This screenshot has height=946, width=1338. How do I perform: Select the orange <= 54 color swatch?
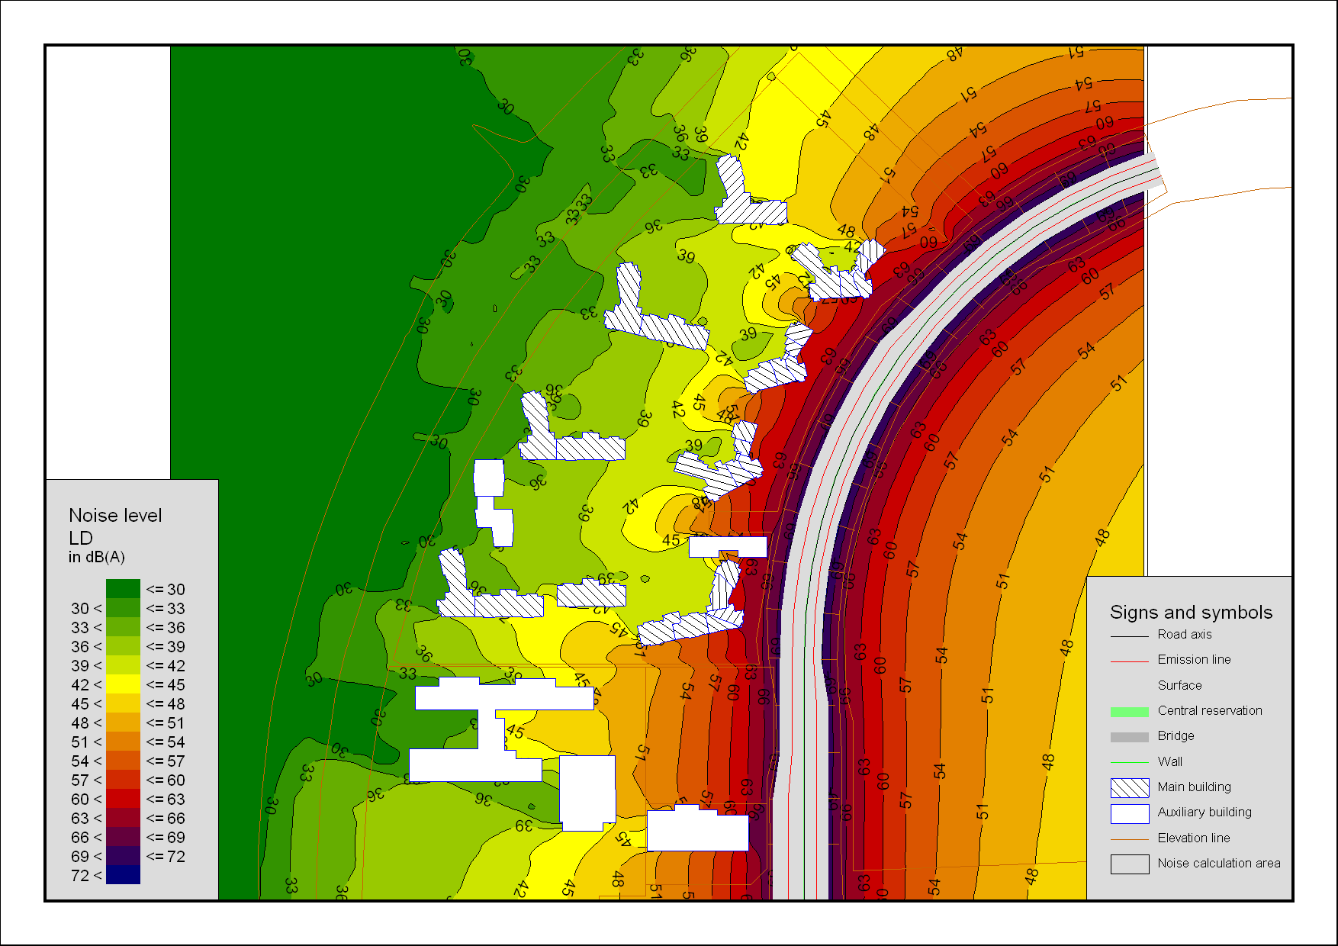[123, 742]
